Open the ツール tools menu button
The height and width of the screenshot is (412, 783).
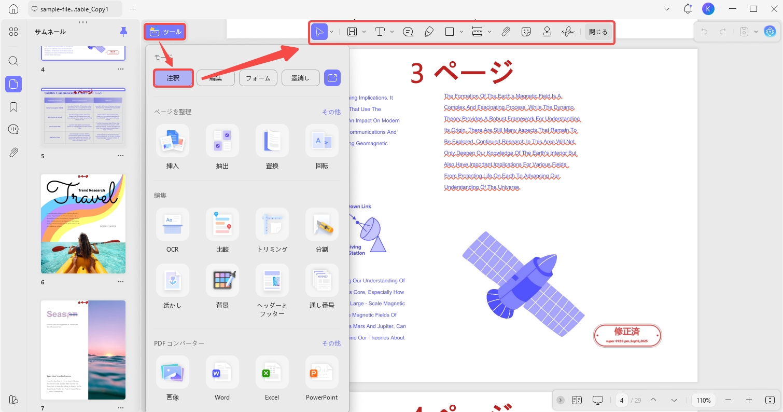165,32
